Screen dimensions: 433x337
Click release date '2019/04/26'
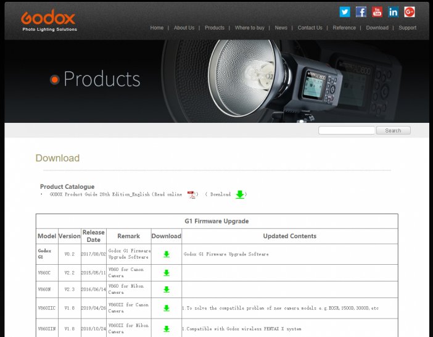pos(93,308)
